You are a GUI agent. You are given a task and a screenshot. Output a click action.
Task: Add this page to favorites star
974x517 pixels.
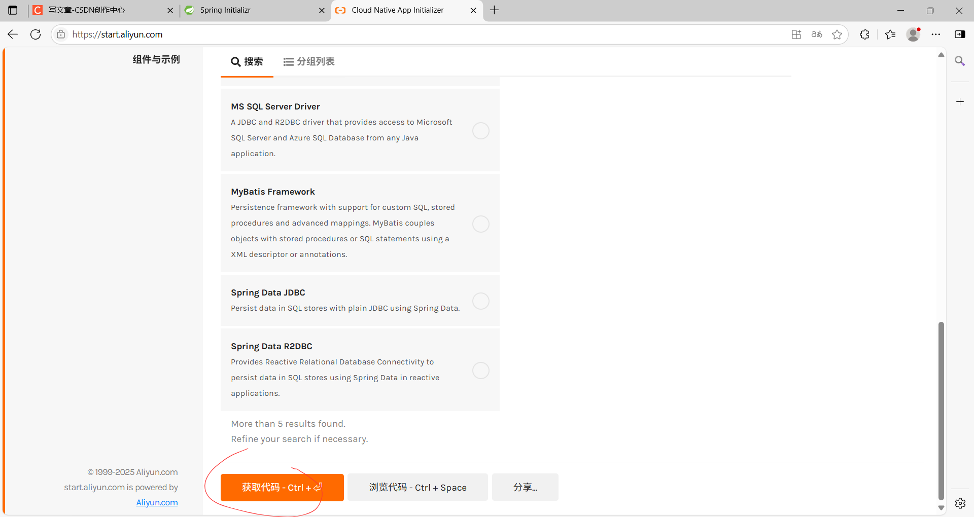(x=837, y=34)
